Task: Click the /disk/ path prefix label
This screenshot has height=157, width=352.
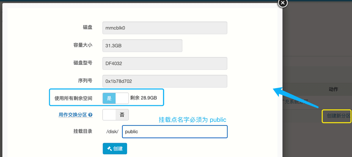Action: 112,132
